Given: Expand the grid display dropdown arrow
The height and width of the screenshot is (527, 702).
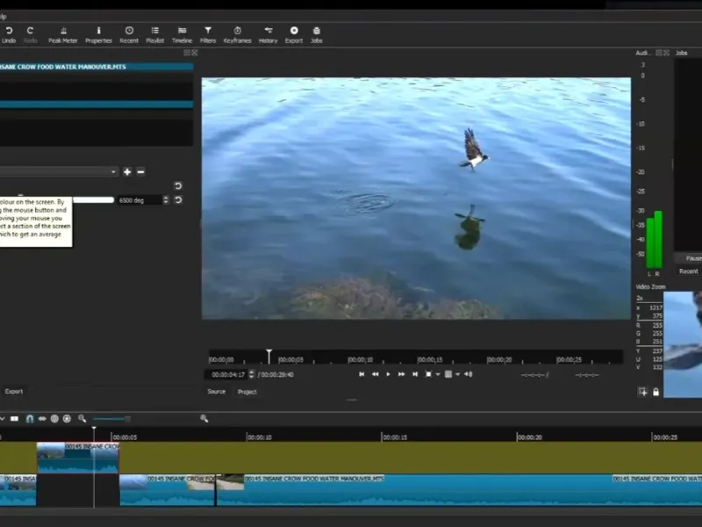Looking at the screenshot, I should (456, 374).
